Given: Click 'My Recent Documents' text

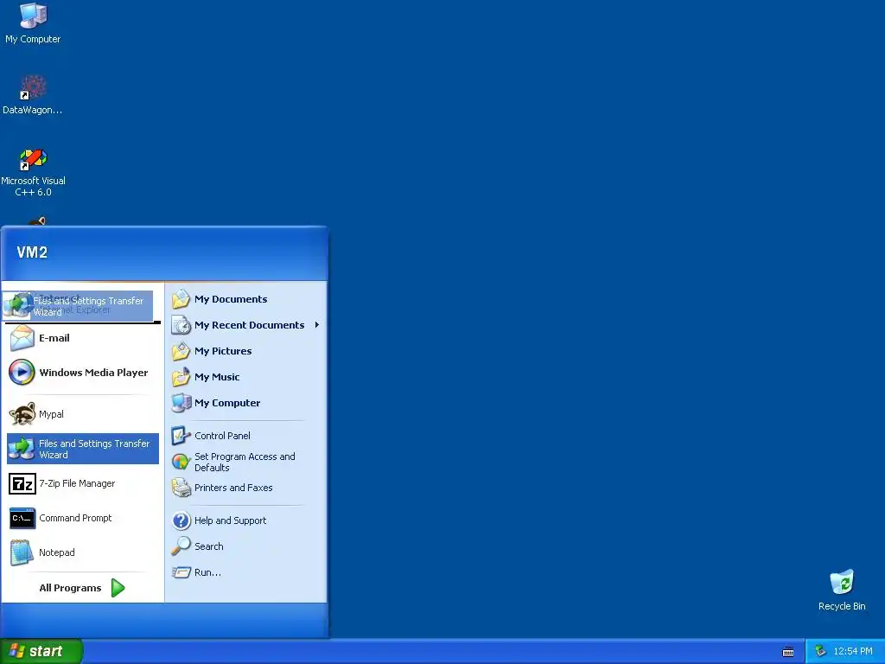Looking at the screenshot, I should coord(249,325).
